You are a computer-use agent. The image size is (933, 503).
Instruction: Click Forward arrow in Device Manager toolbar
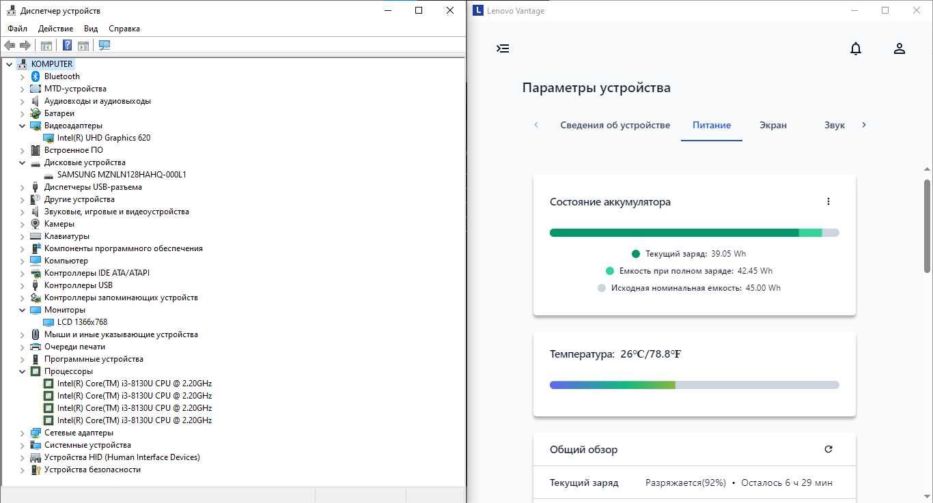point(25,46)
